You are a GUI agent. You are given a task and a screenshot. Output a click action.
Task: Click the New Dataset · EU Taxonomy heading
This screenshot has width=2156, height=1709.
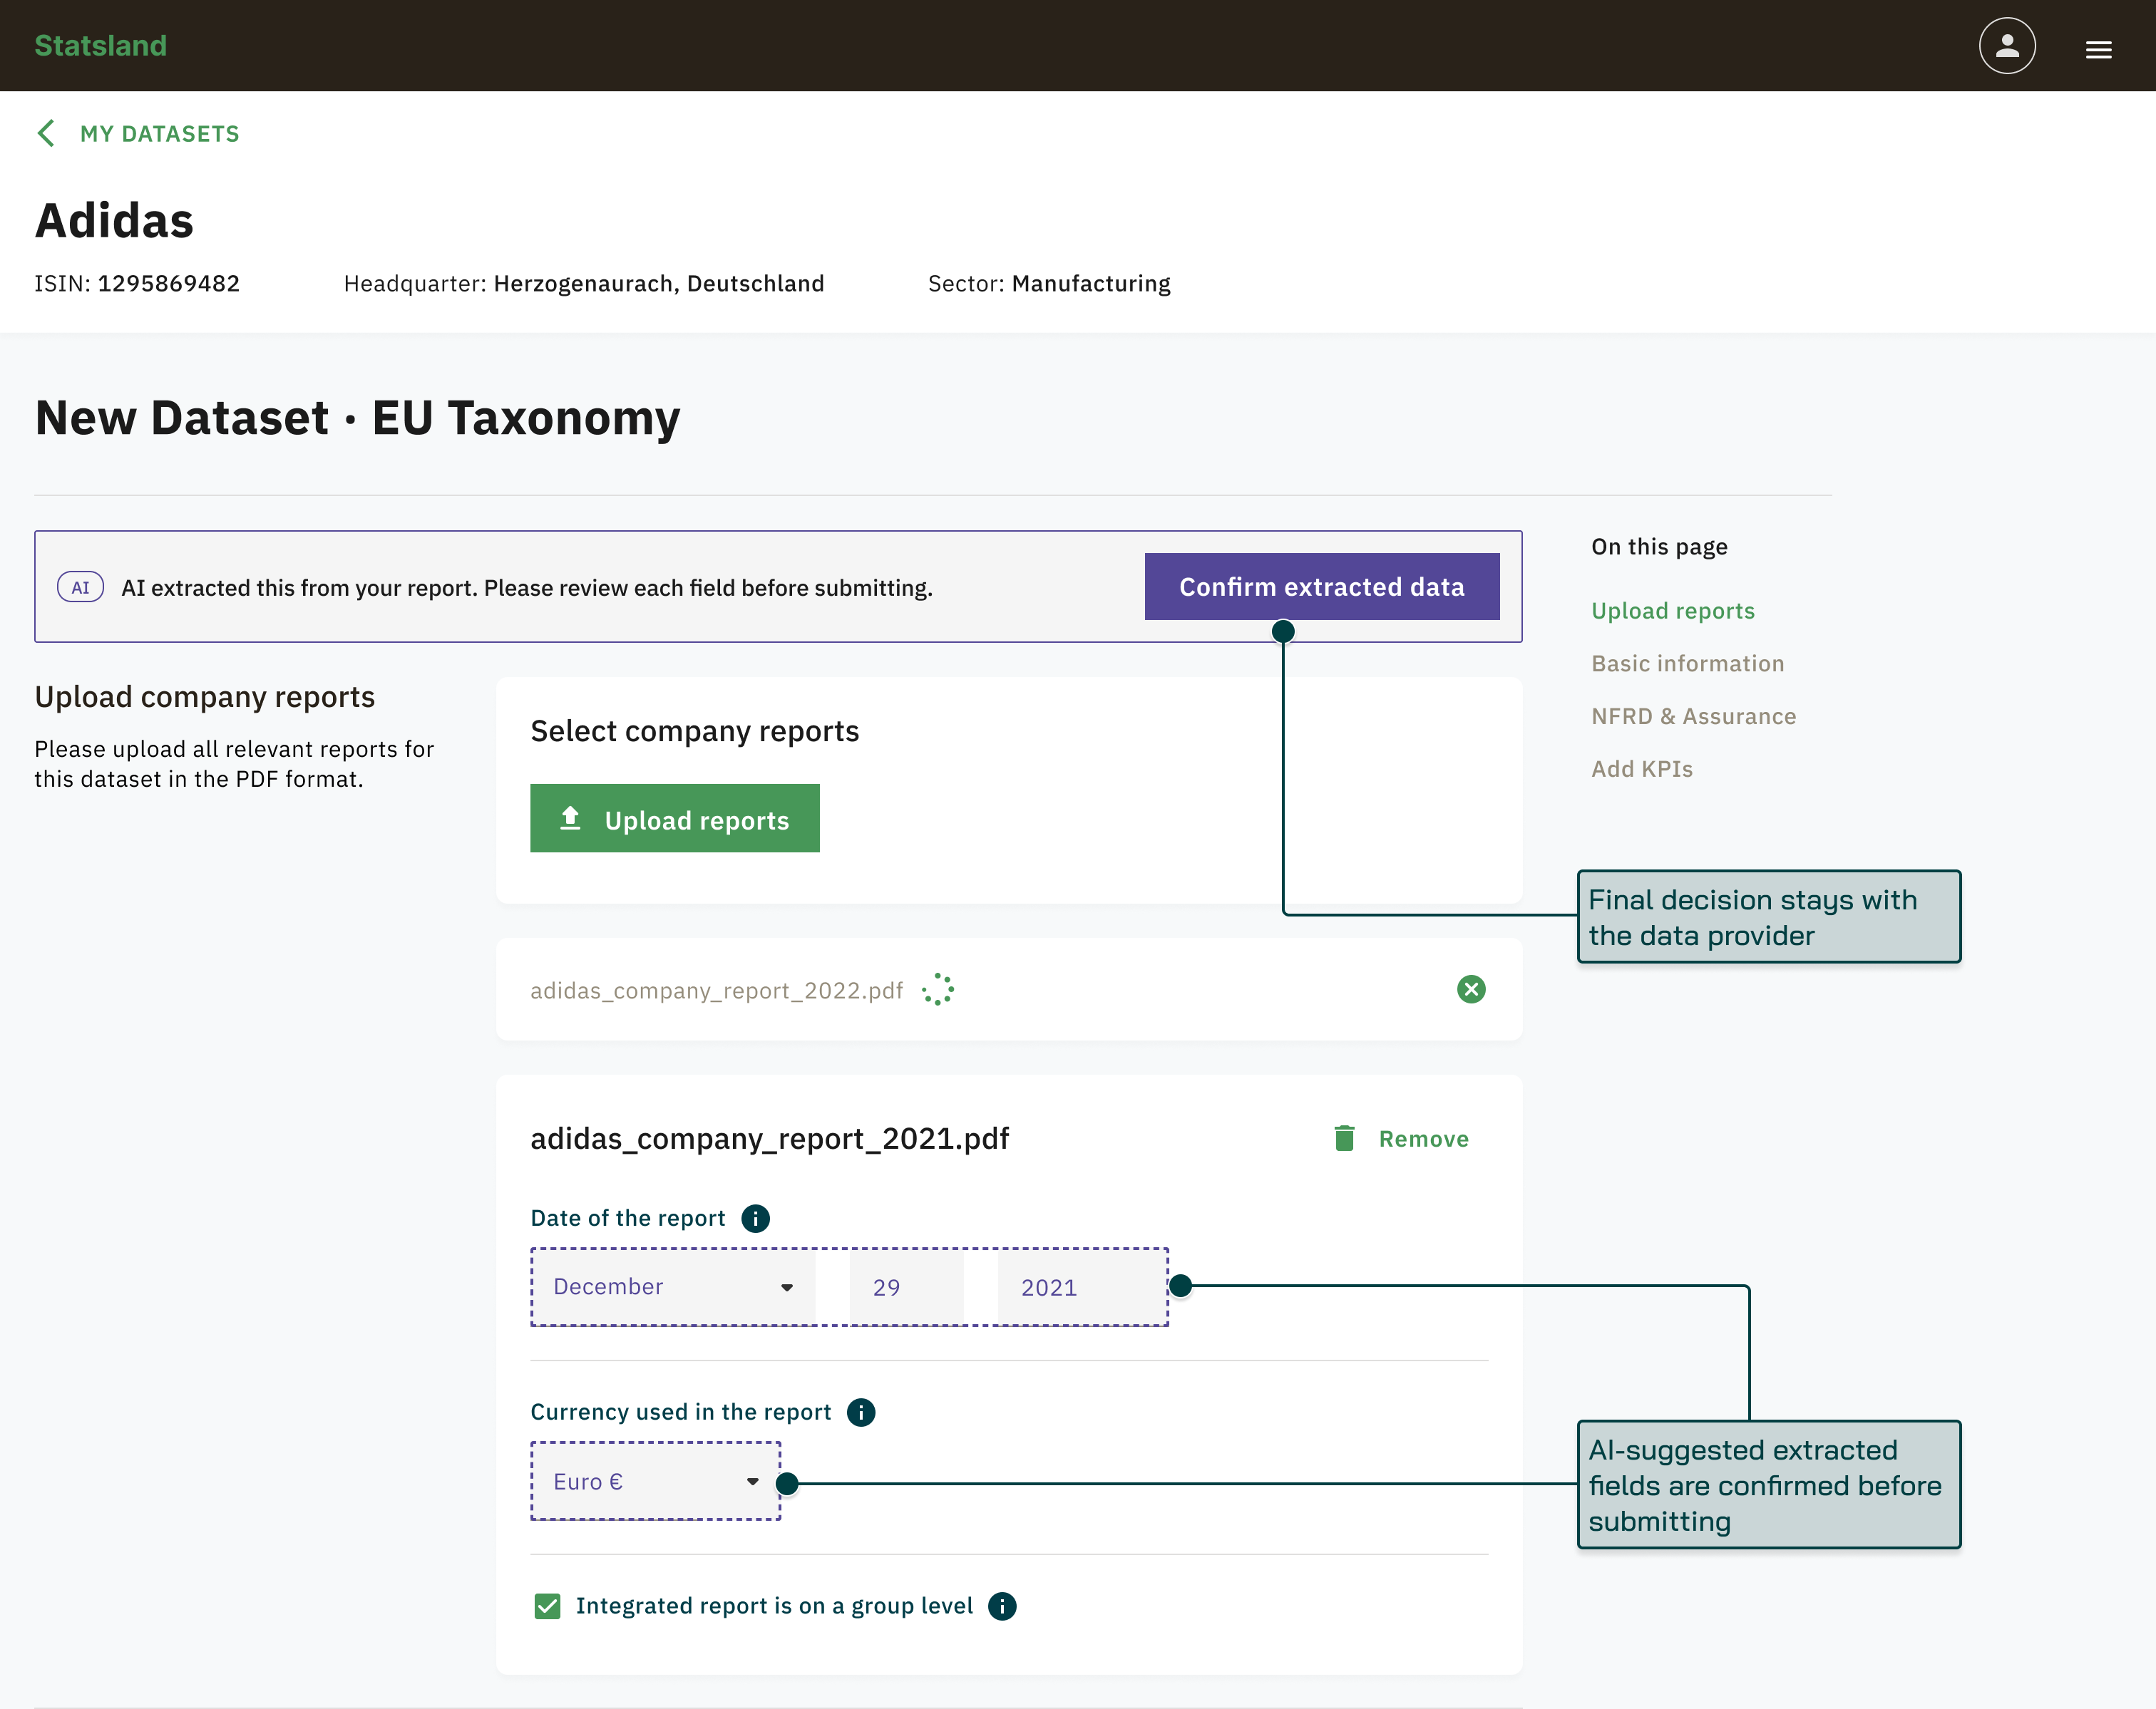coord(357,418)
